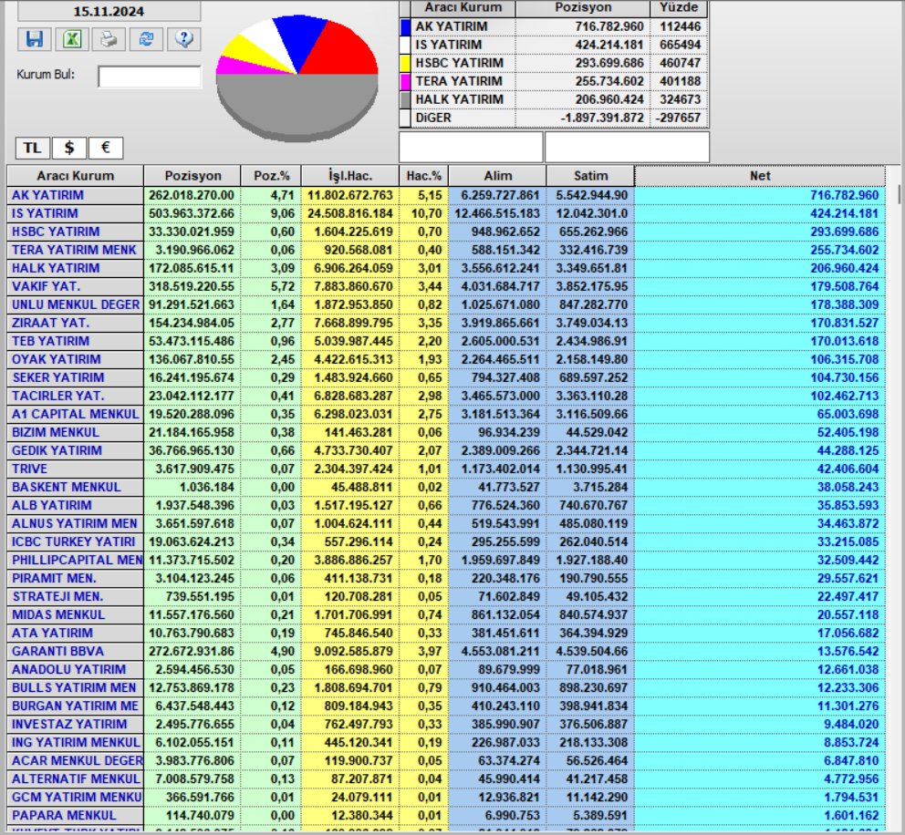
Task: Select the BIZIM MENKUL row
Action: tap(445, 433)
